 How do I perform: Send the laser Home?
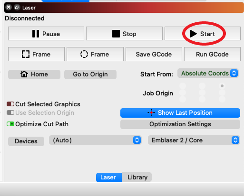(x=34, y=75)
